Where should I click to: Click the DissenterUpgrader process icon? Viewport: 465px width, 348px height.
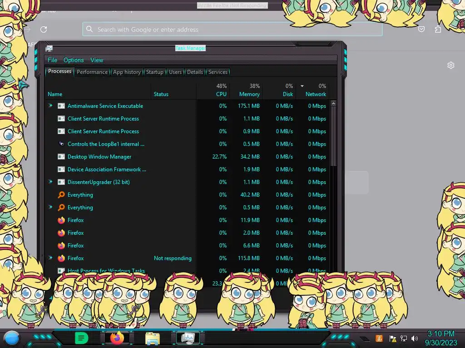tap(61, 182)
